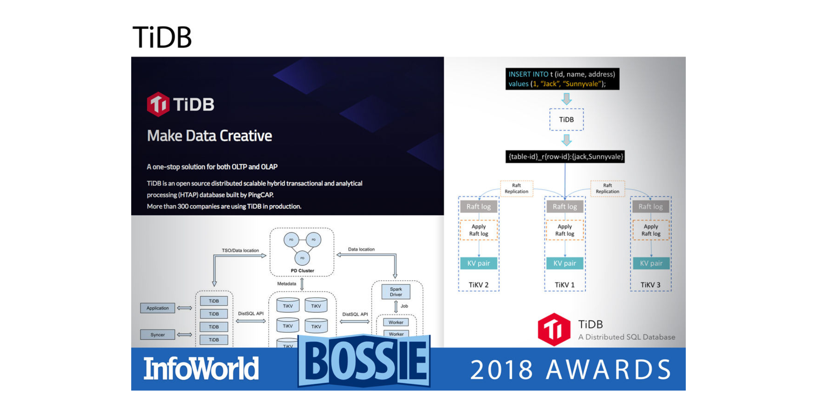
Task: Click the double arrow next to Syncer box
Action: pos(184,335)
